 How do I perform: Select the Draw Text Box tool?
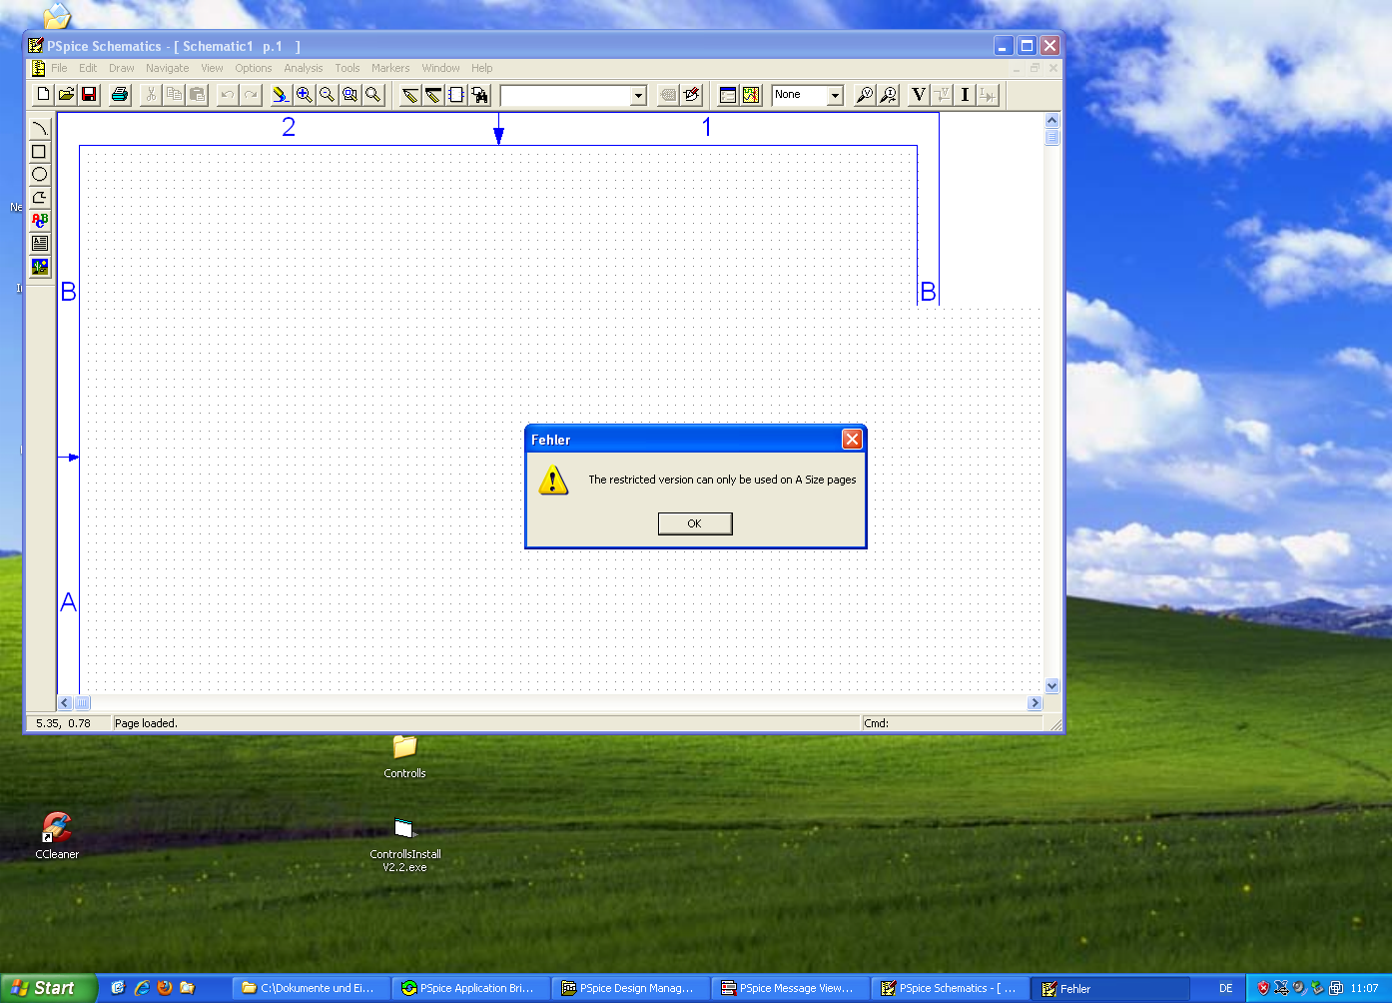click(39, 243)
